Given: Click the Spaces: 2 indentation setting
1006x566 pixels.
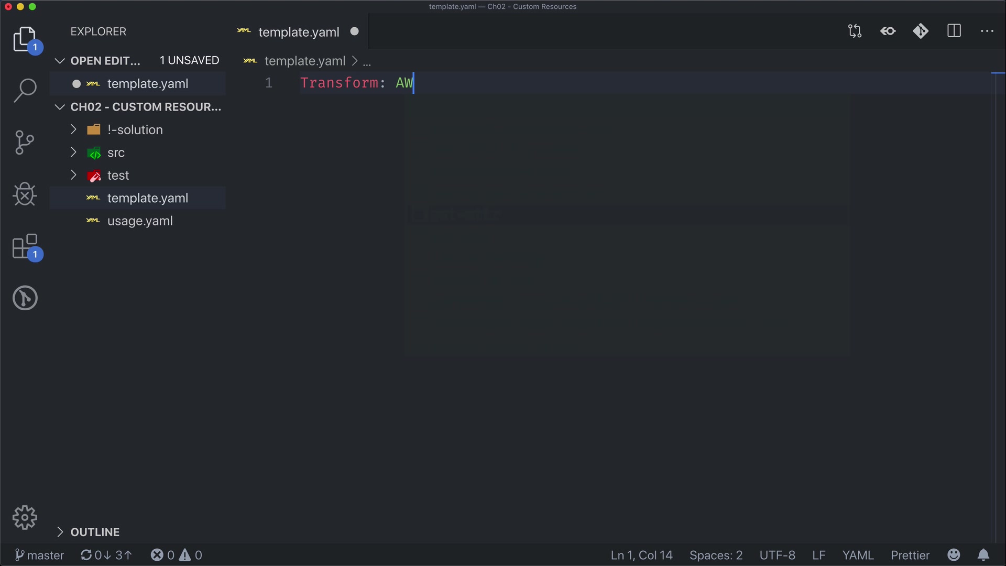Looking at the screenshot, I should 716,555.
